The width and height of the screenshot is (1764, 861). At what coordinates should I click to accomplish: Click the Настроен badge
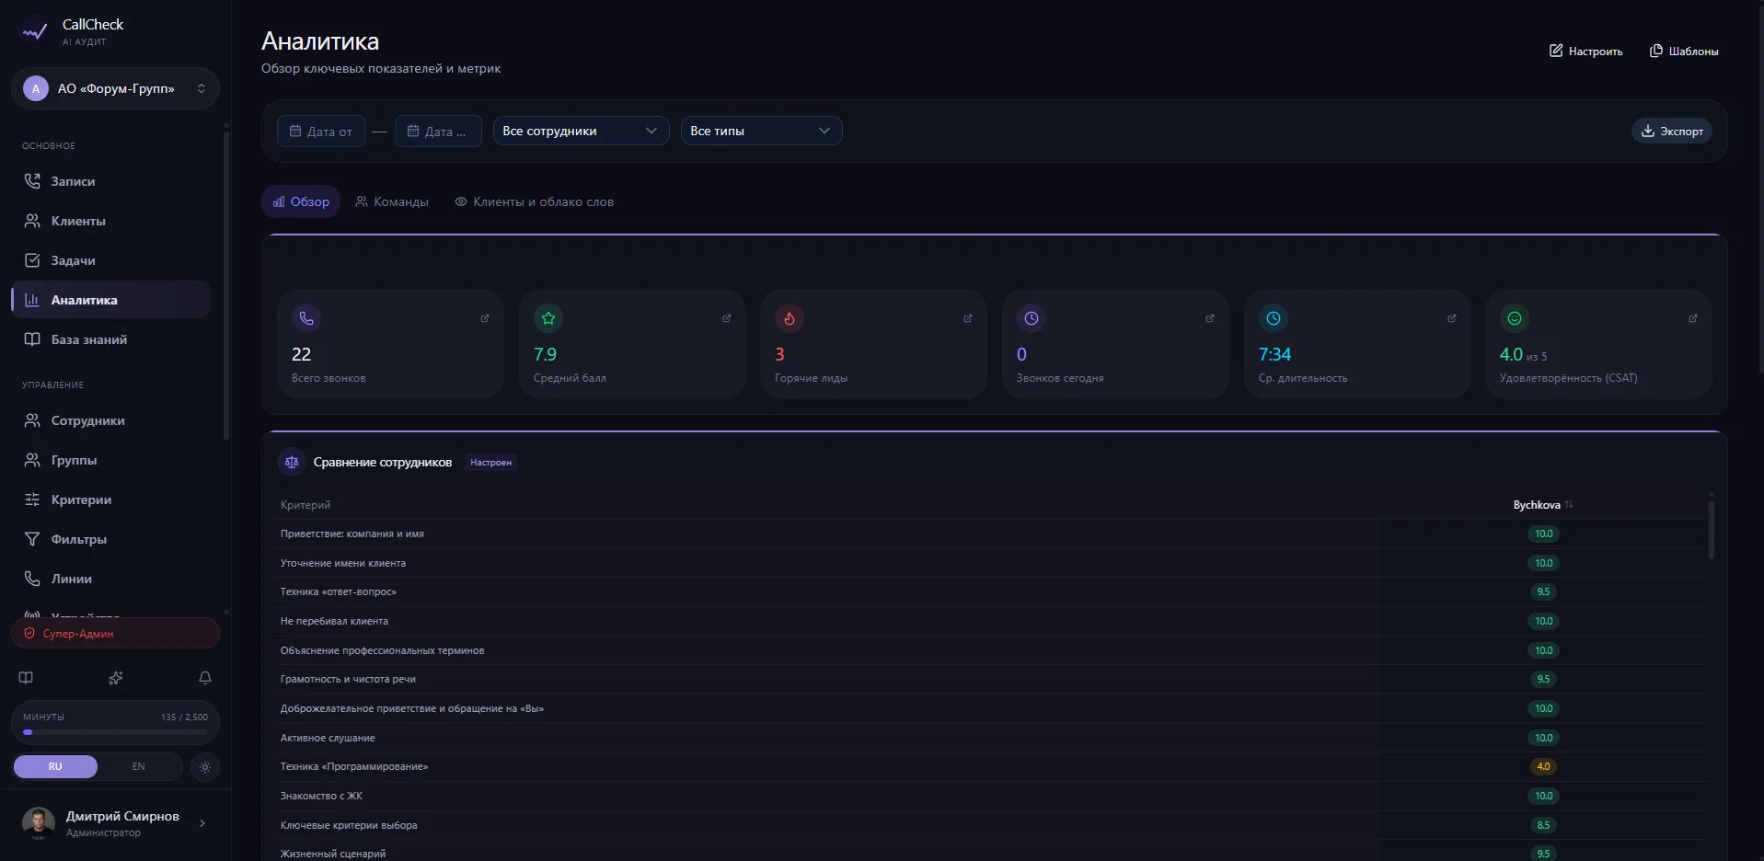(490, 463)
